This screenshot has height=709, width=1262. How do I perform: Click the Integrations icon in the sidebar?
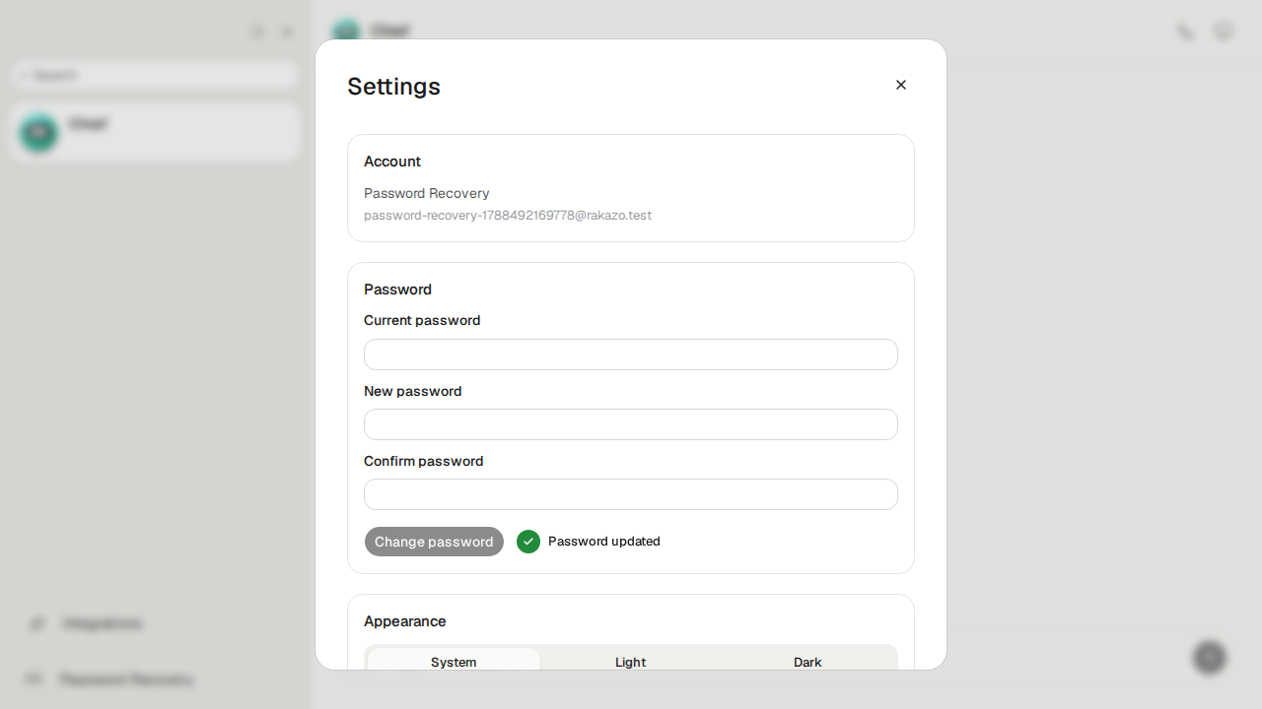(x=37, y=623)
